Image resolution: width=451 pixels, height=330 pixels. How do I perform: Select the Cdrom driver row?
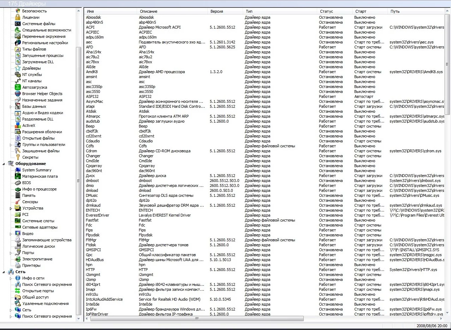coord(265,151)
